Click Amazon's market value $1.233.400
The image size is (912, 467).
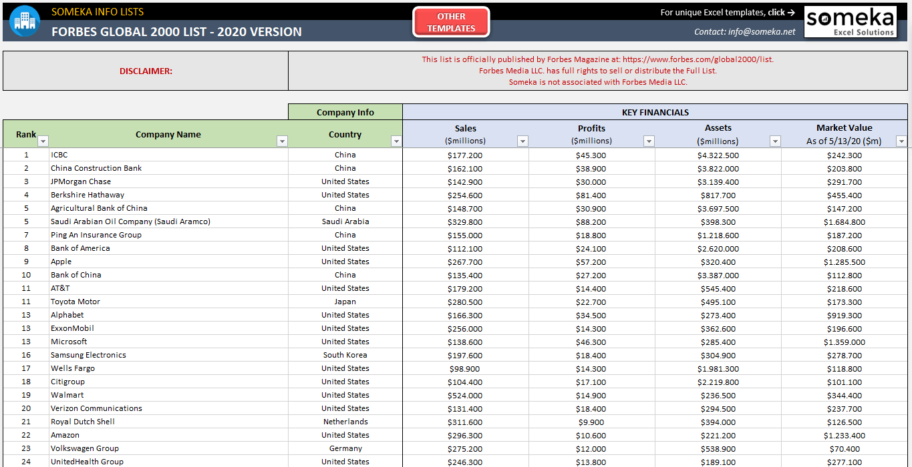point(845,436)
